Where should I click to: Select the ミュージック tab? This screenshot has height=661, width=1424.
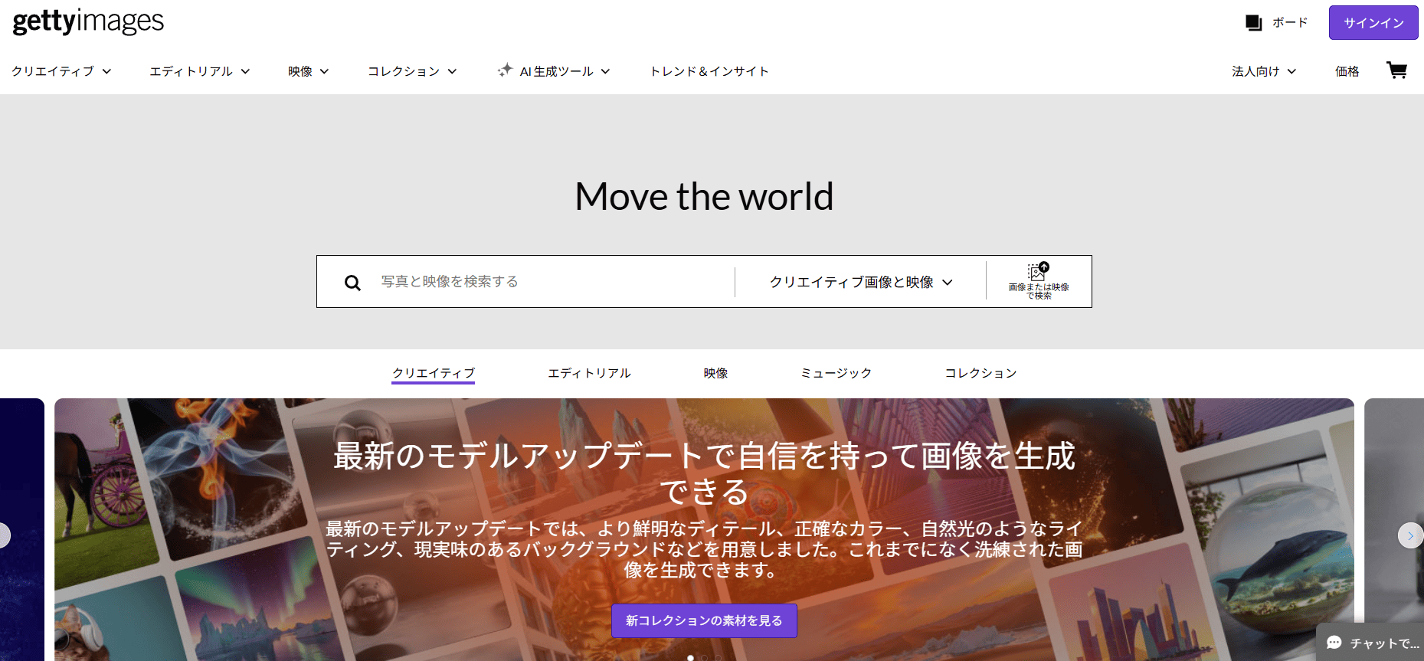836,373
